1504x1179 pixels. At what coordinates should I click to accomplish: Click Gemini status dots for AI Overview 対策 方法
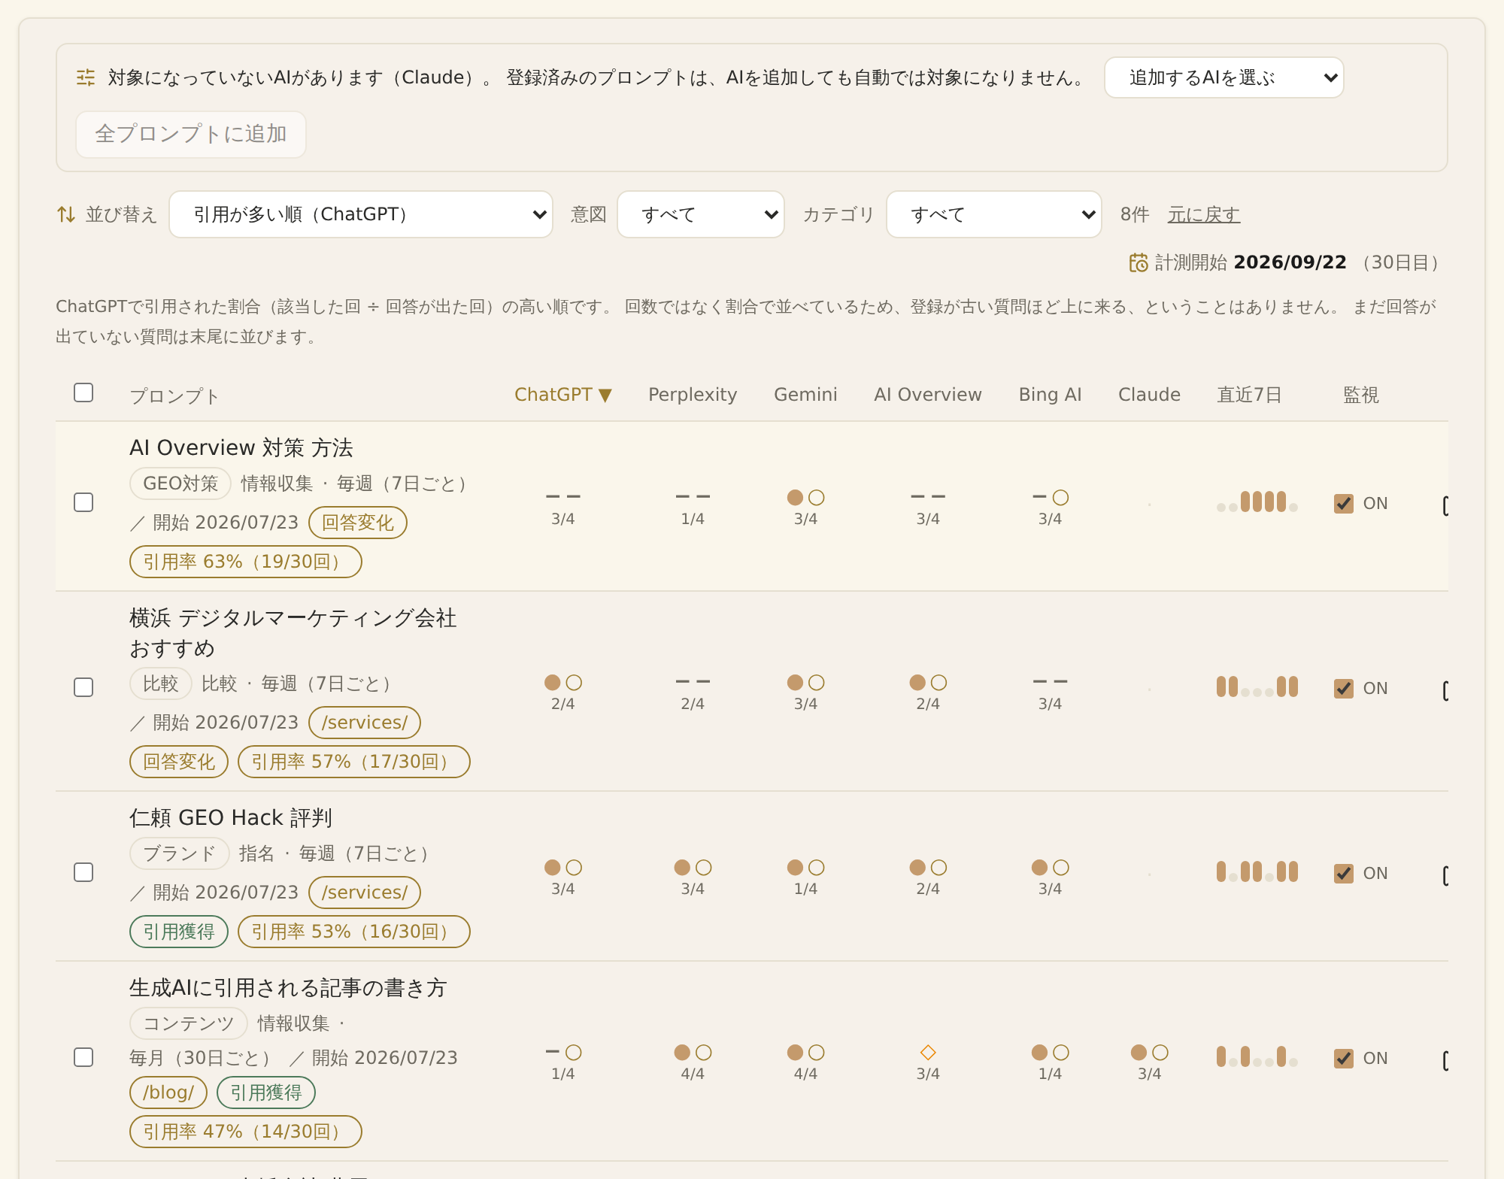(x=805, y=498)
